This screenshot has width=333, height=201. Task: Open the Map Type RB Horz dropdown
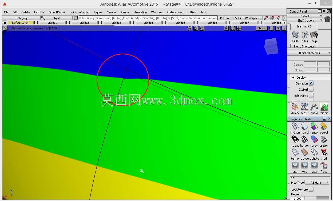(317, 183)
